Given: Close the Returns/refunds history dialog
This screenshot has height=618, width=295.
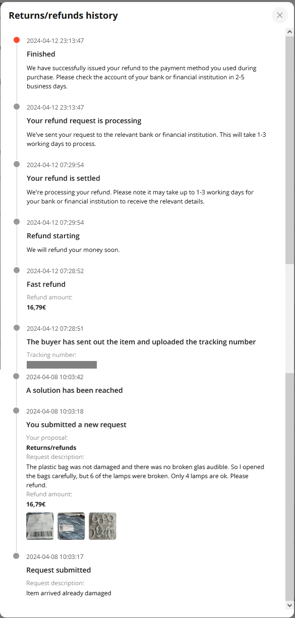Looking at the screenshot, I should (280, 15).
